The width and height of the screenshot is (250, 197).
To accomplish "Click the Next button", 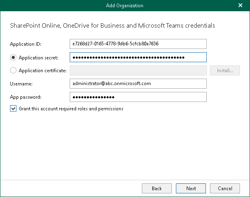I will click(x=191, y=189).
